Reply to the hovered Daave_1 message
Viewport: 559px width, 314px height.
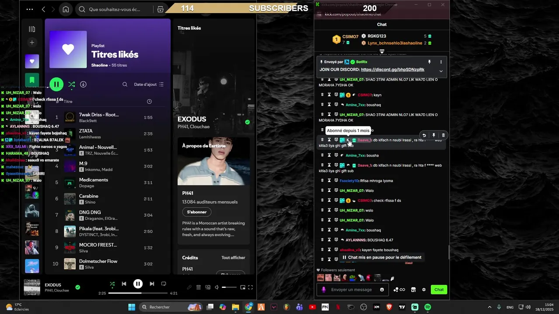coord(424,136)
